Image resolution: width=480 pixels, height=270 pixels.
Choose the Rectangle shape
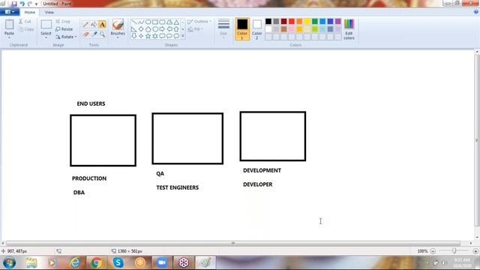tap(155, 22)
